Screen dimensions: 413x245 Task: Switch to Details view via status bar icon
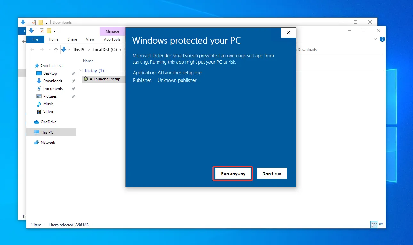pos(374,225)
